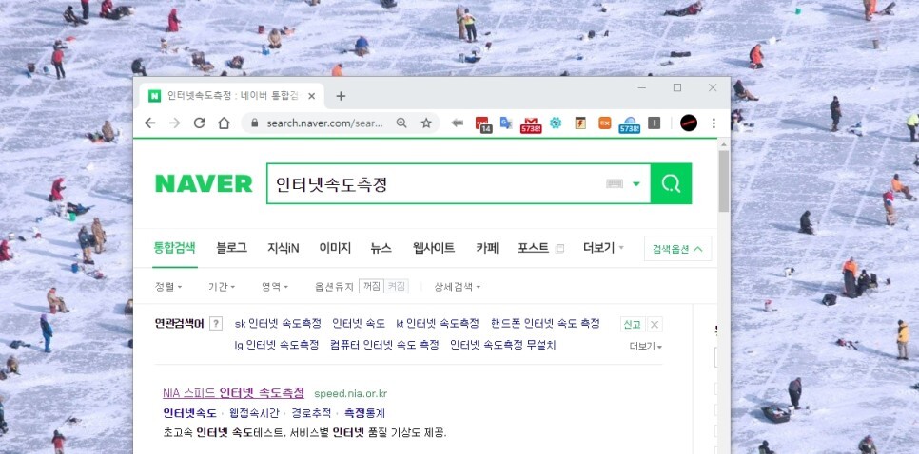Go to the browser home page
The width and height of the screenshot is (919, 454).
(224, 123)
